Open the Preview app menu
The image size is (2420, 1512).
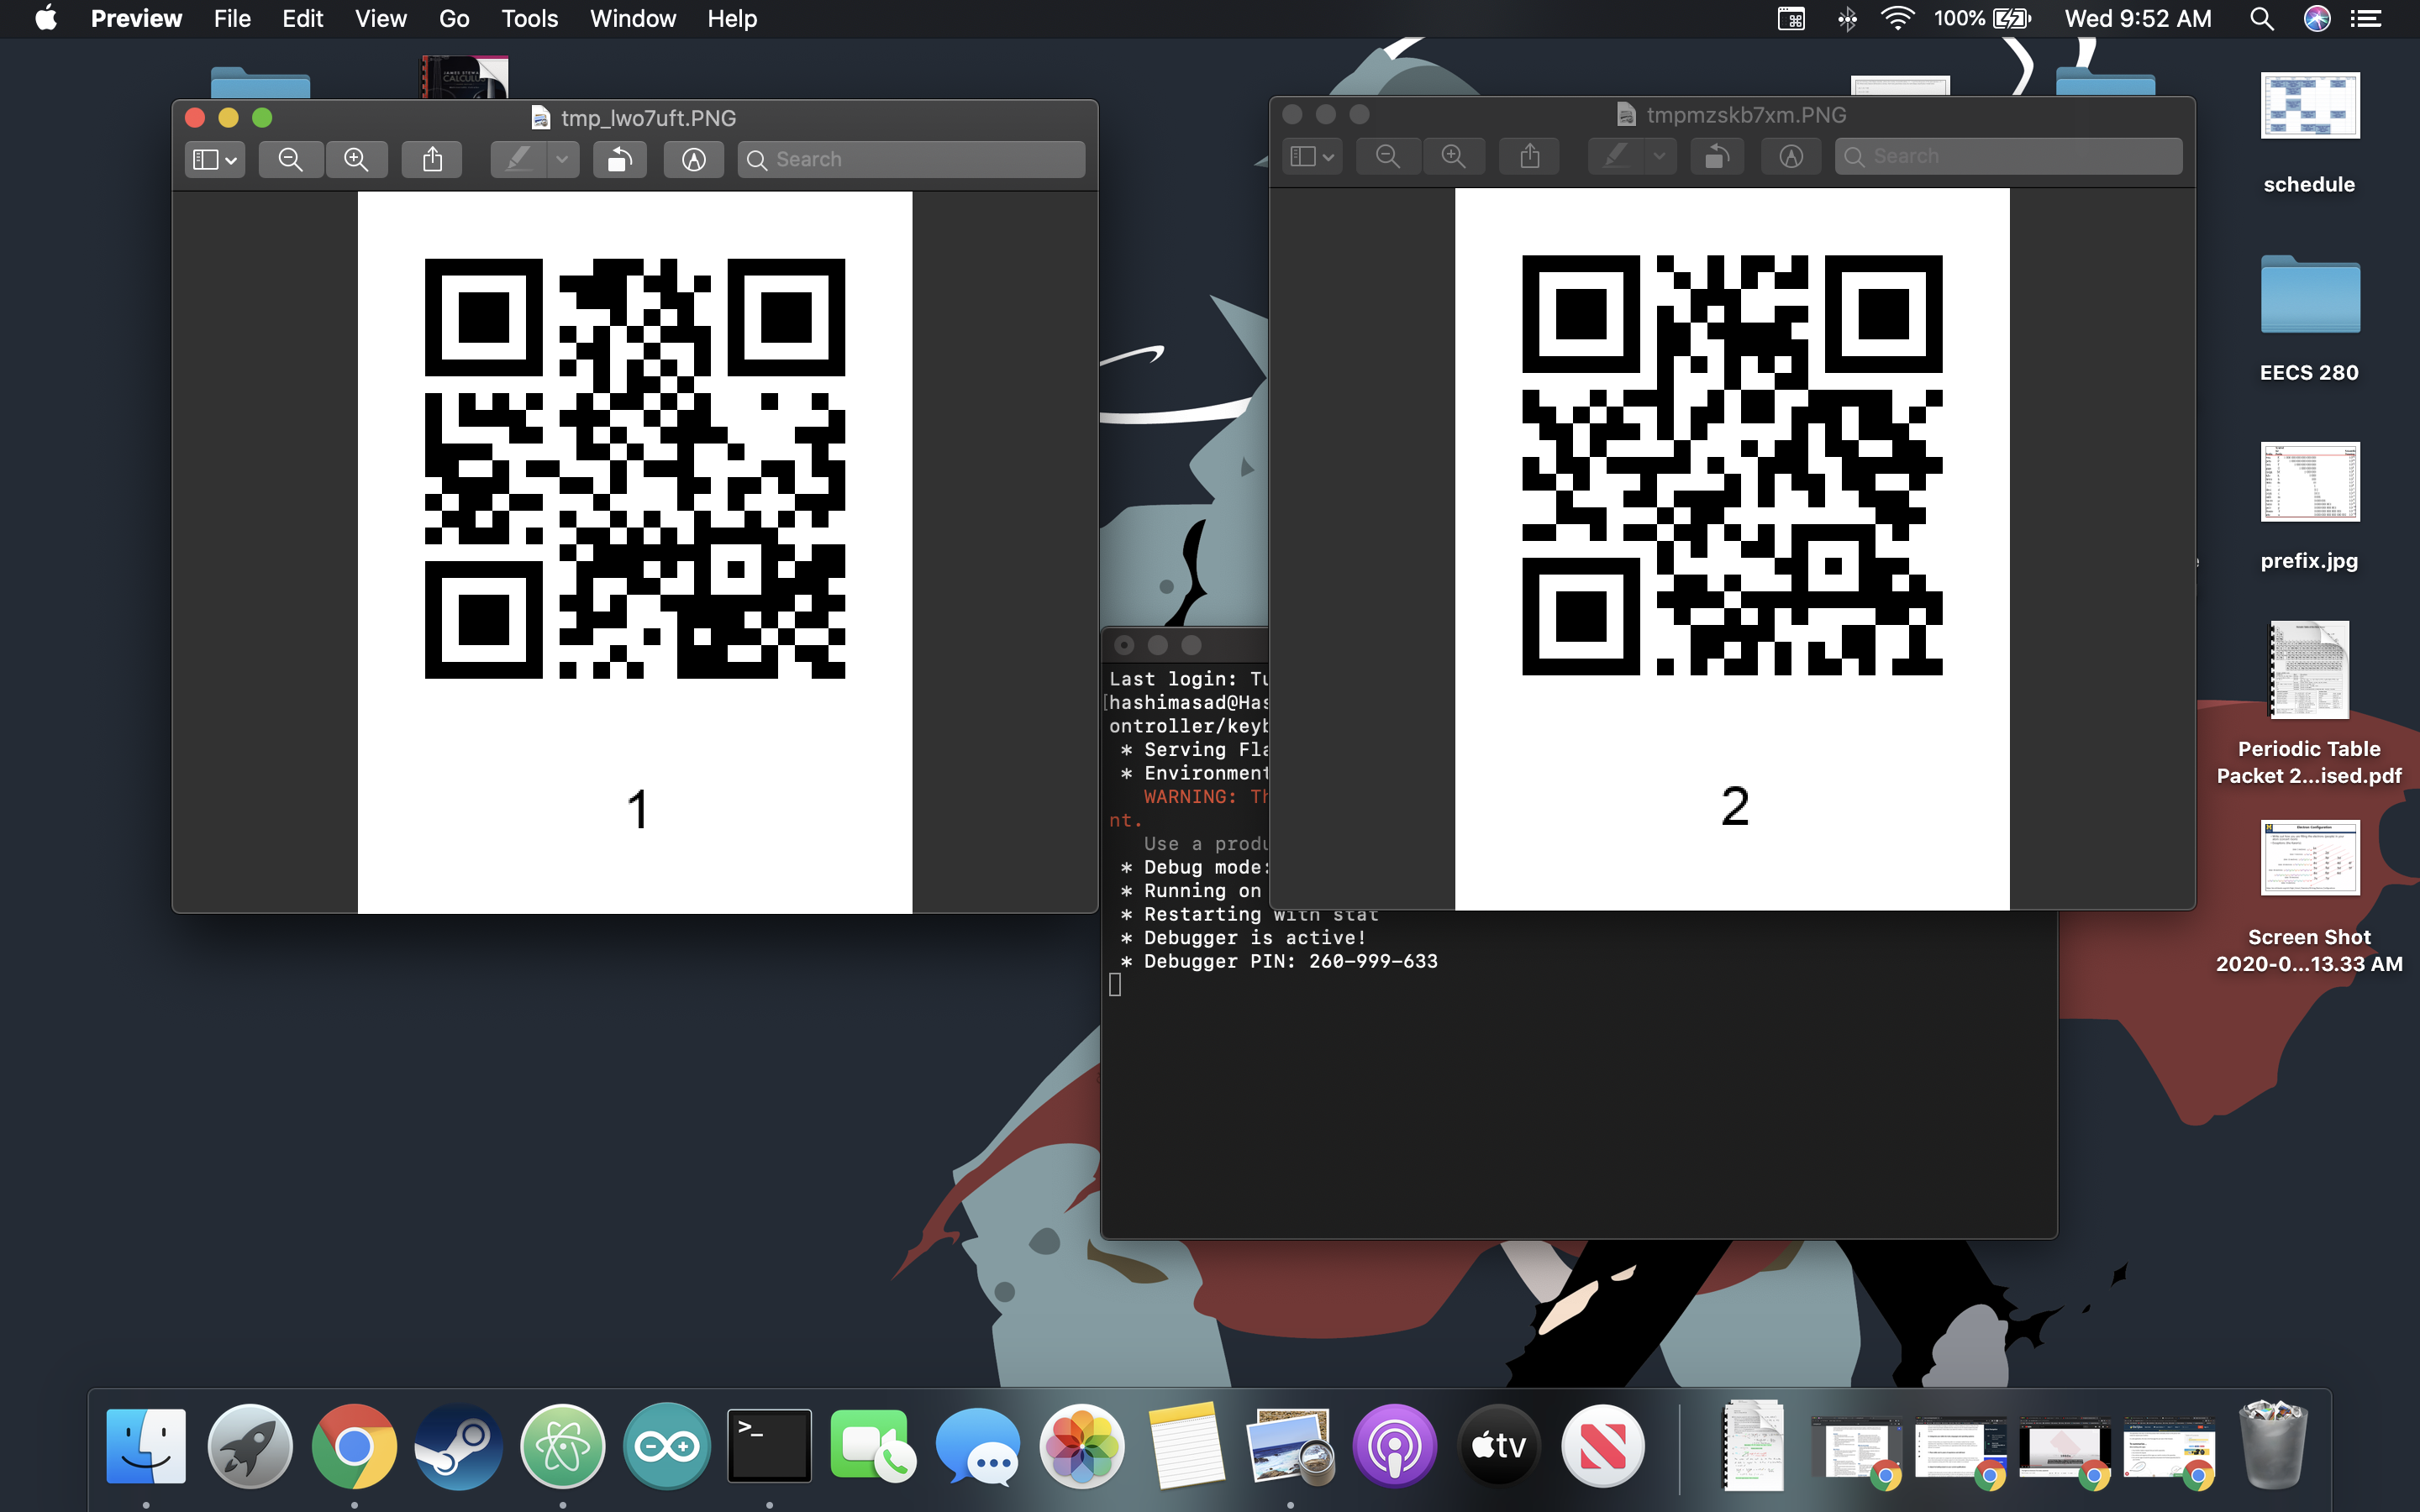136,18
